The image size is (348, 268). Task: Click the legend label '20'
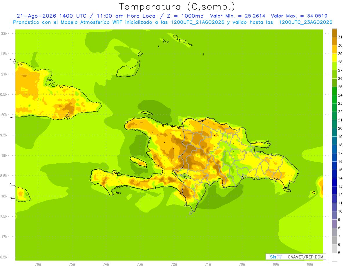tap(340, 128)
